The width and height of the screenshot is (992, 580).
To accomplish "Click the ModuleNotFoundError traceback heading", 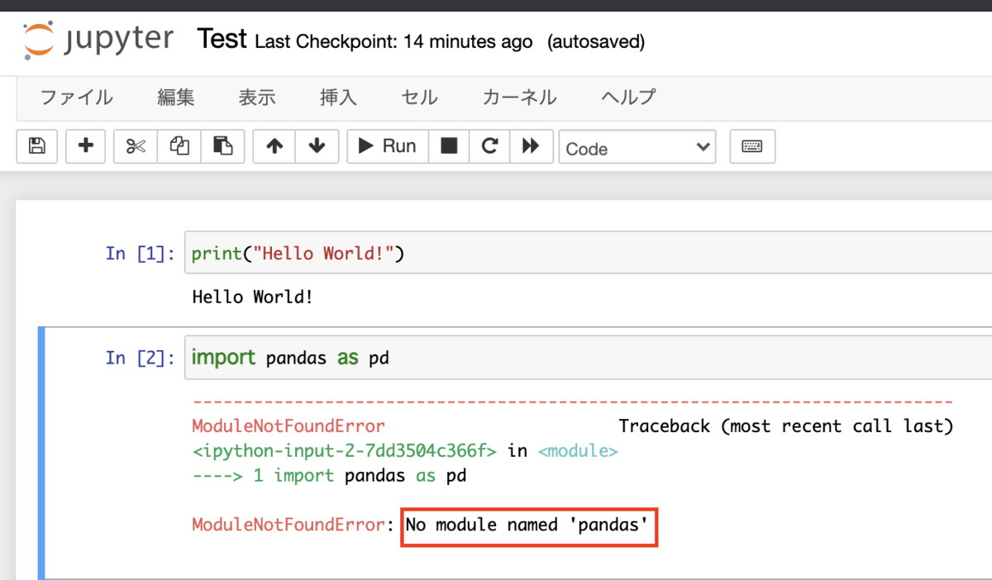I will point(289,426).
